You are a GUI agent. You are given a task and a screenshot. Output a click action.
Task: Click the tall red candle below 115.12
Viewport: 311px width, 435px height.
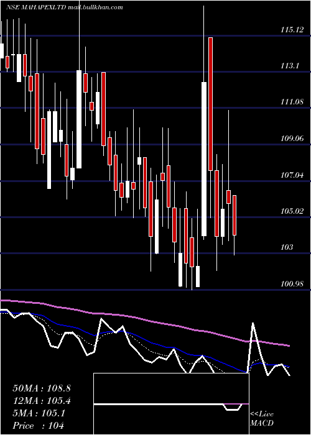click(210, 104)
